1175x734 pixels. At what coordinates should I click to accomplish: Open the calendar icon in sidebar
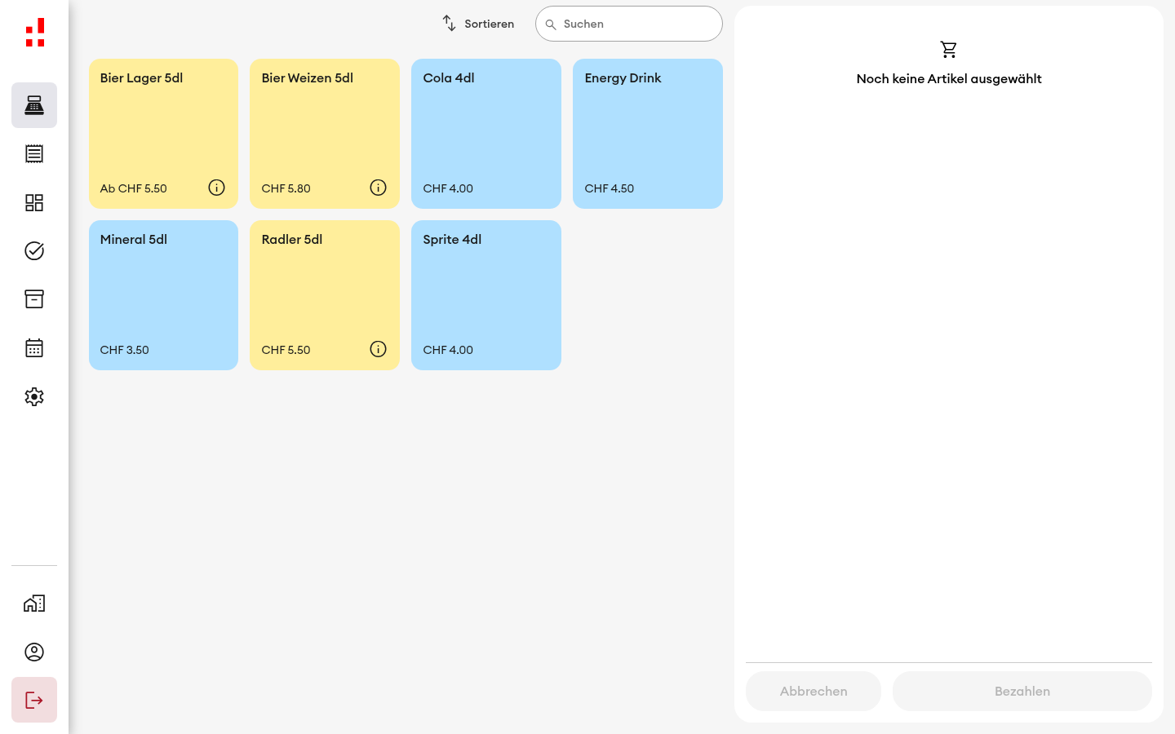[34, 348]
